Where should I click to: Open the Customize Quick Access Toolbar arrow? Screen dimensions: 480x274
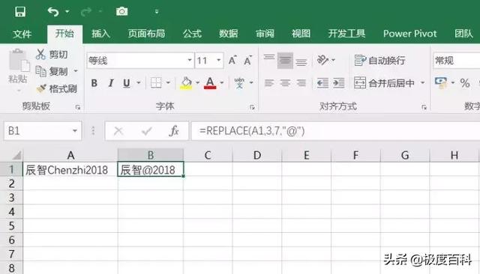click(157, 12)
